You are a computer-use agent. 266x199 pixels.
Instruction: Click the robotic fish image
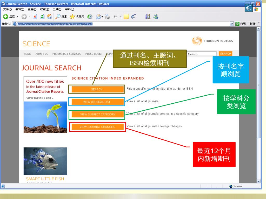[x=45, y=161]
